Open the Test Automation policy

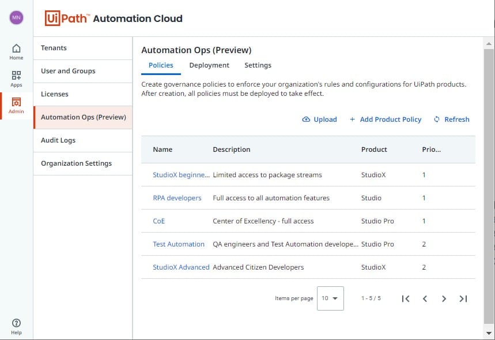click(179, 244)
